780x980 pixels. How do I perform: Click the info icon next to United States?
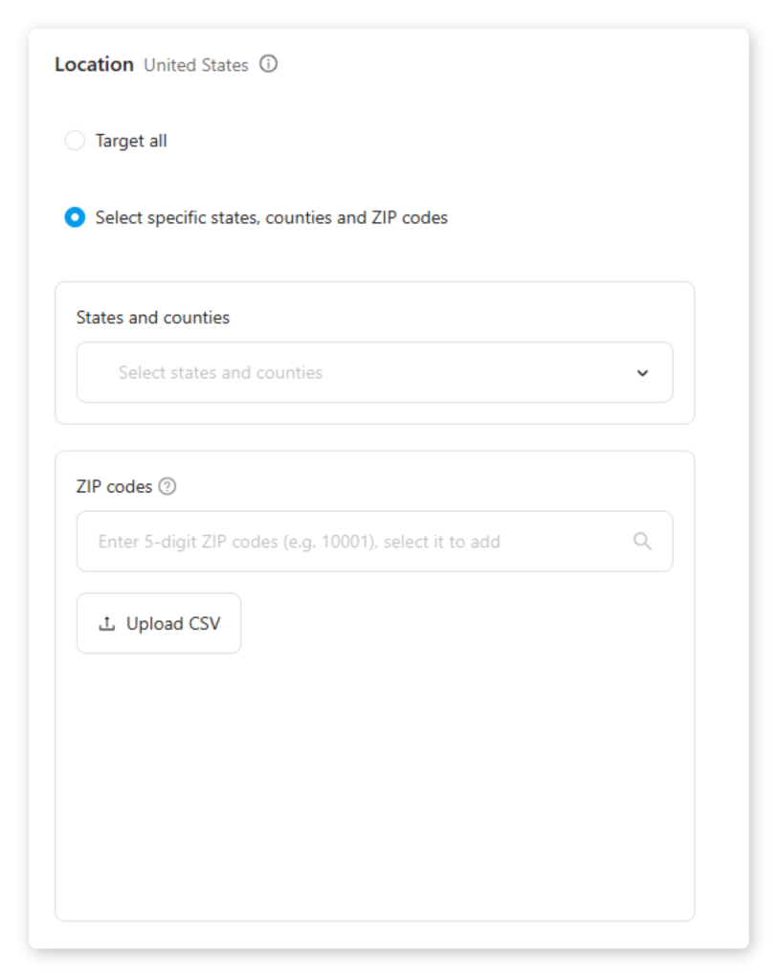coord(269,64)
